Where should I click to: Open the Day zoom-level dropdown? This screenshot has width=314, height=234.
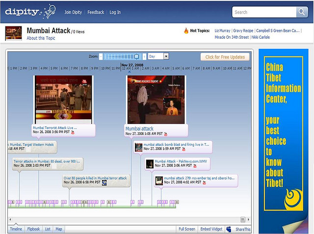click(166, 56)
